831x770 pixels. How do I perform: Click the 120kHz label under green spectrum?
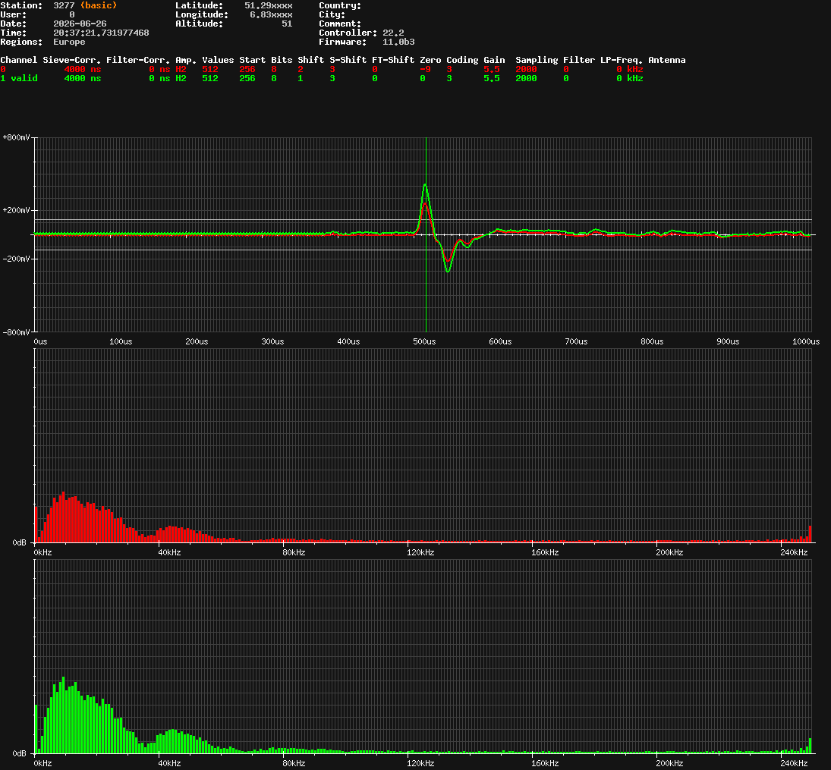point(420,764)
